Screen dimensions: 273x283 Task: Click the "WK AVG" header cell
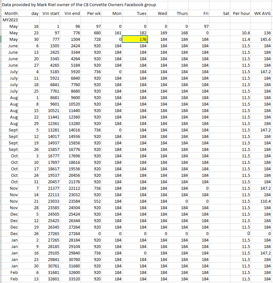click(x=262, y=14)
